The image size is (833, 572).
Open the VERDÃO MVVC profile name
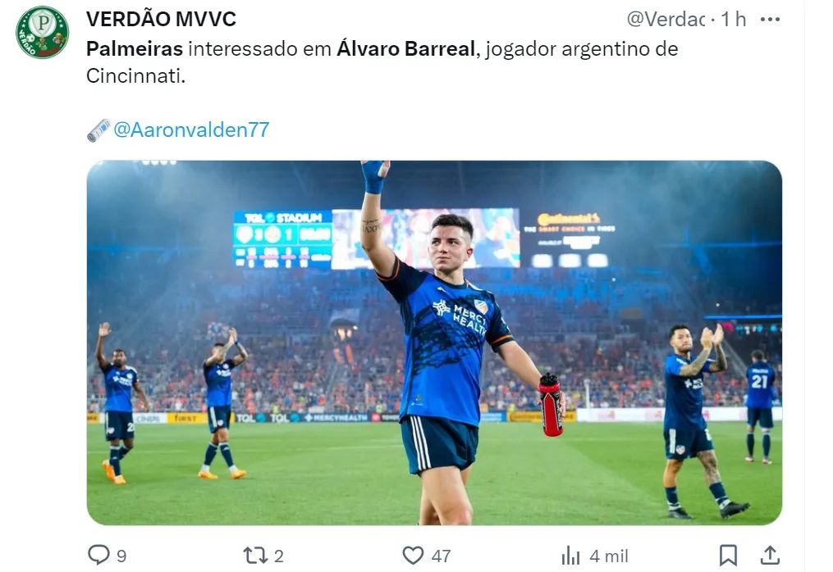[161, 20]
